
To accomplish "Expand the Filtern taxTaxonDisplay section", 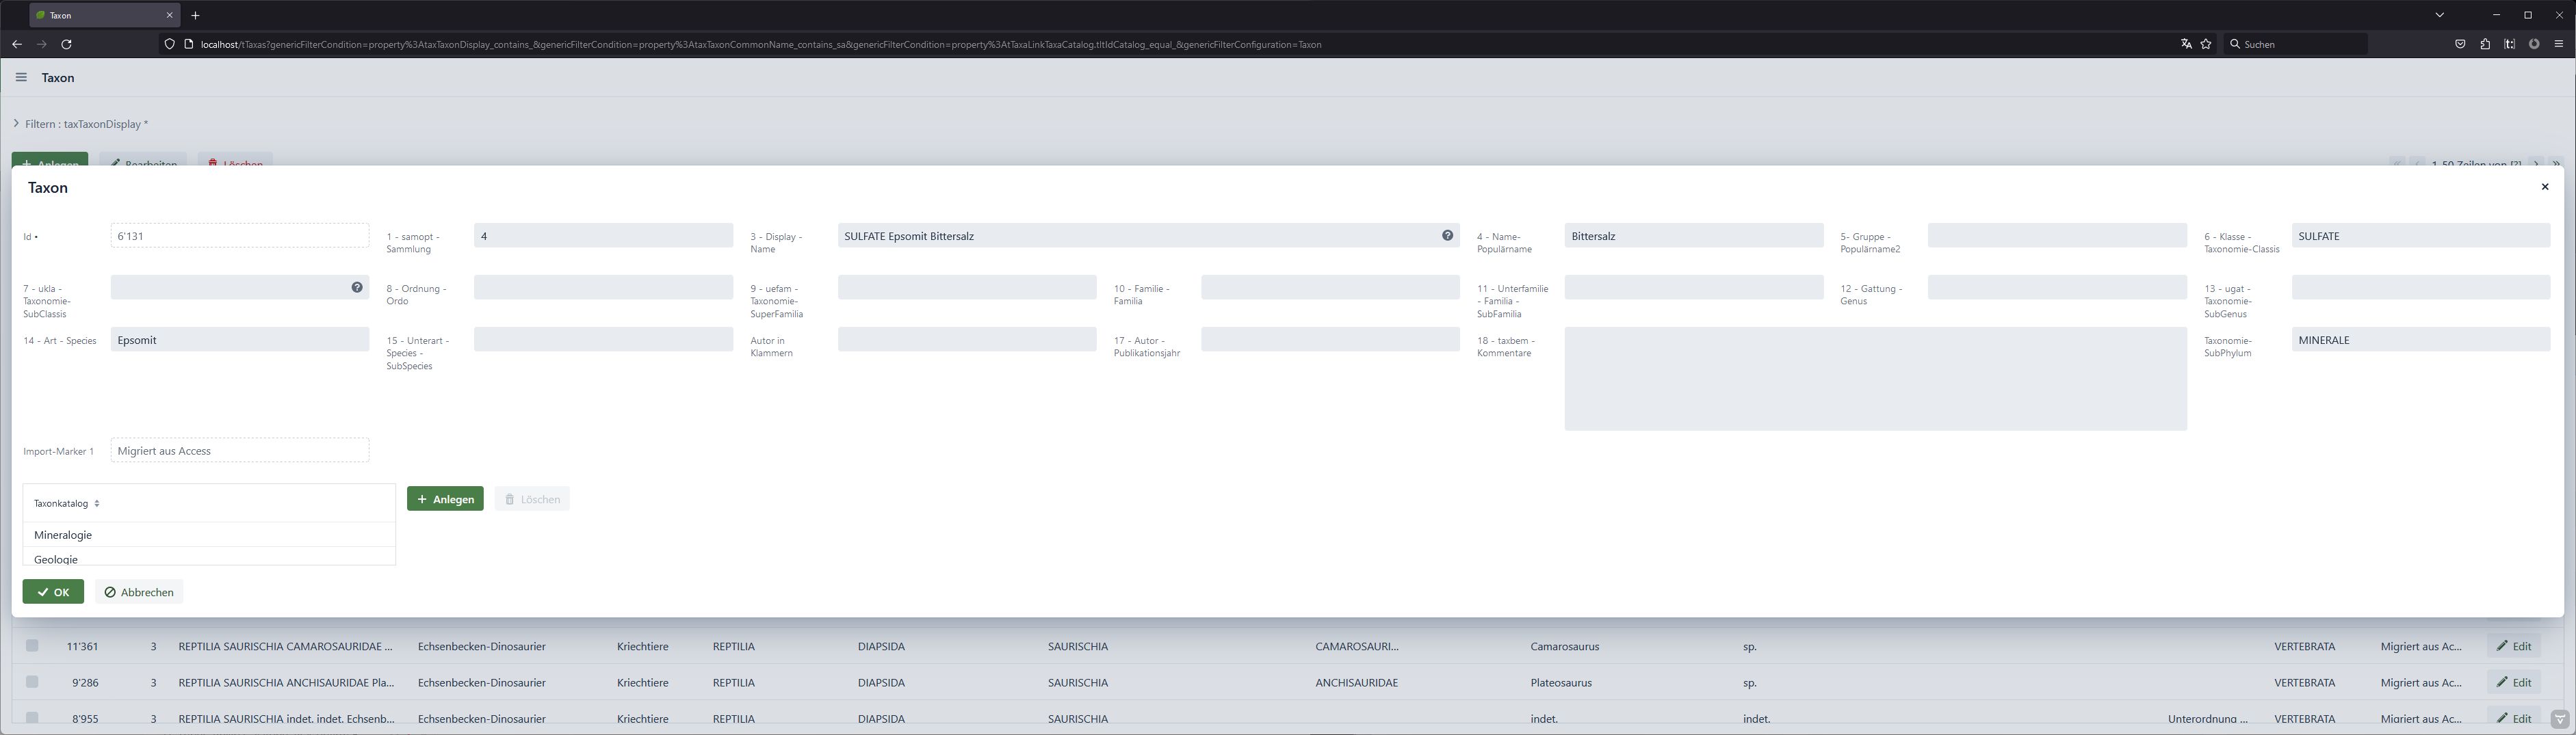I will click(x=16, y=124).
